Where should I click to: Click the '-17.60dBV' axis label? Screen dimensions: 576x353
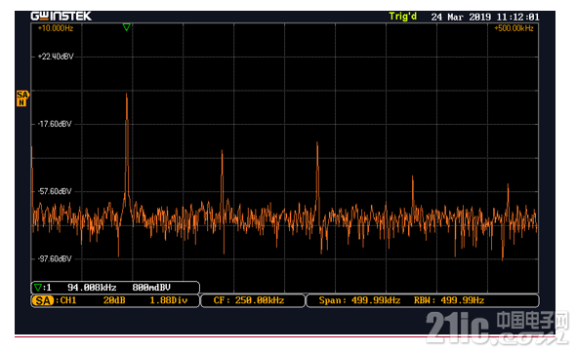(55, 124)
